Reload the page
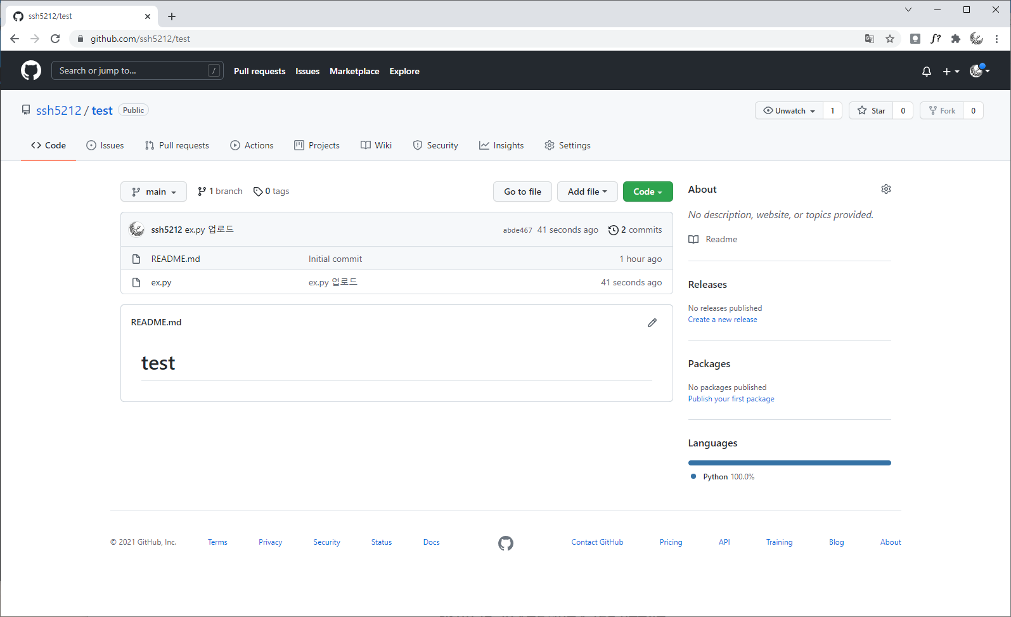This screenshot has width=1011, height=617. (x=55, y=39)
